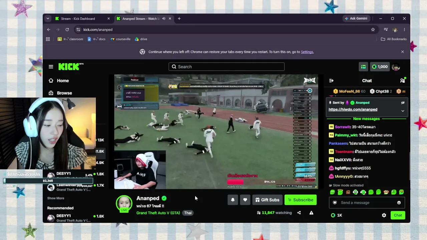Open the emoji picker in the message box

(399, 203)
